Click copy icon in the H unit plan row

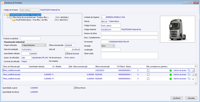point(189,75)
